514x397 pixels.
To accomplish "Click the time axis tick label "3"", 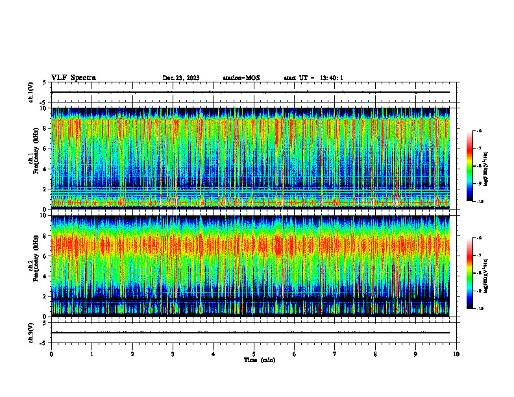I will pyautogui.click(x=173, y=354).
